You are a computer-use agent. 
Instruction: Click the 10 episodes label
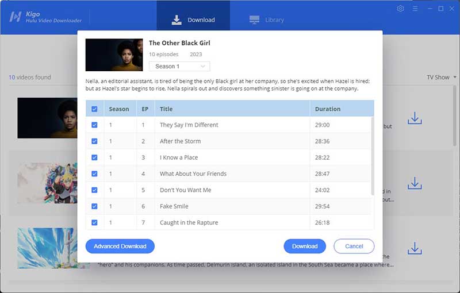pos(163,54)
